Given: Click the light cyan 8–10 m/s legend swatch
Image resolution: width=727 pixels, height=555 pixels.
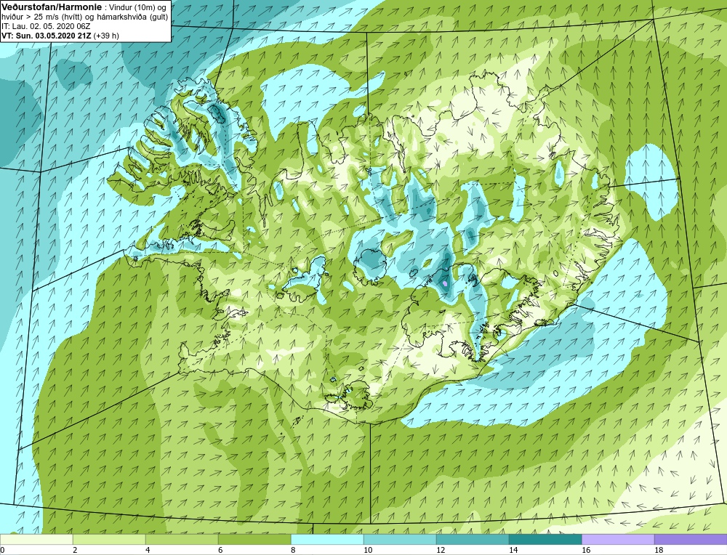Looking at the screenshot, I should 327,540.
